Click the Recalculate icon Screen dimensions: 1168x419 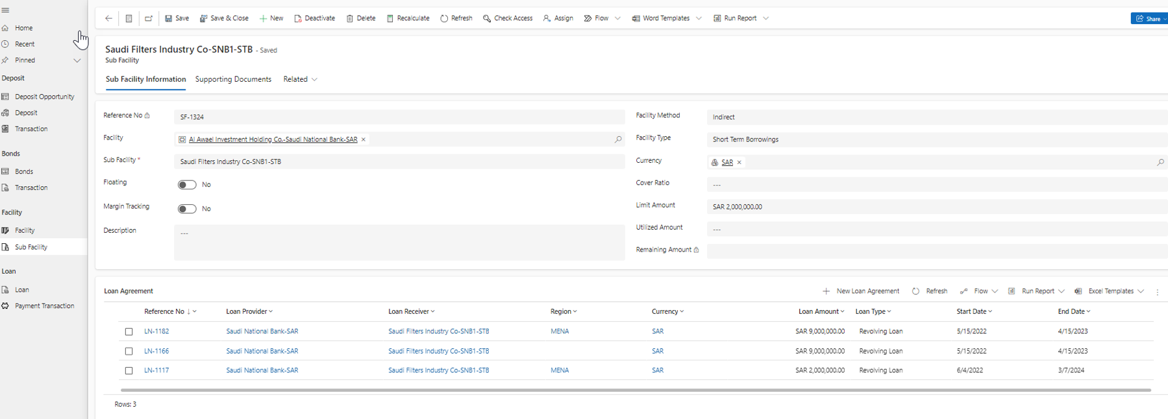point(390,18)
